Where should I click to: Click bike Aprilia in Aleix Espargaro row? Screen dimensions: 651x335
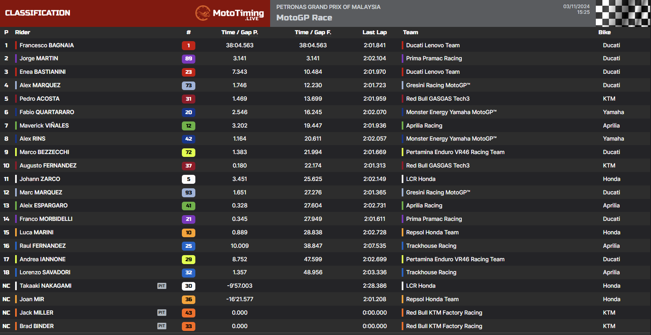pyautogui.click(x=611, y=205)
